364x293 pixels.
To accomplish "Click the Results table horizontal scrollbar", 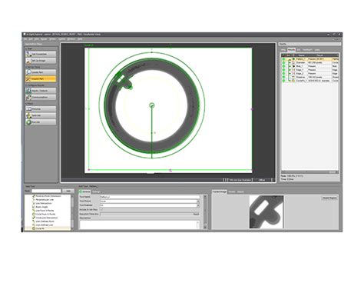I will click(310, 172).
